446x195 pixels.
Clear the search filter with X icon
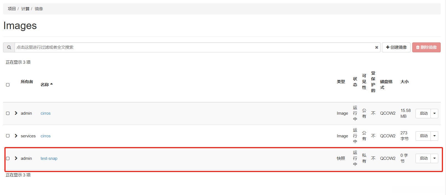(x=376, y=47)
